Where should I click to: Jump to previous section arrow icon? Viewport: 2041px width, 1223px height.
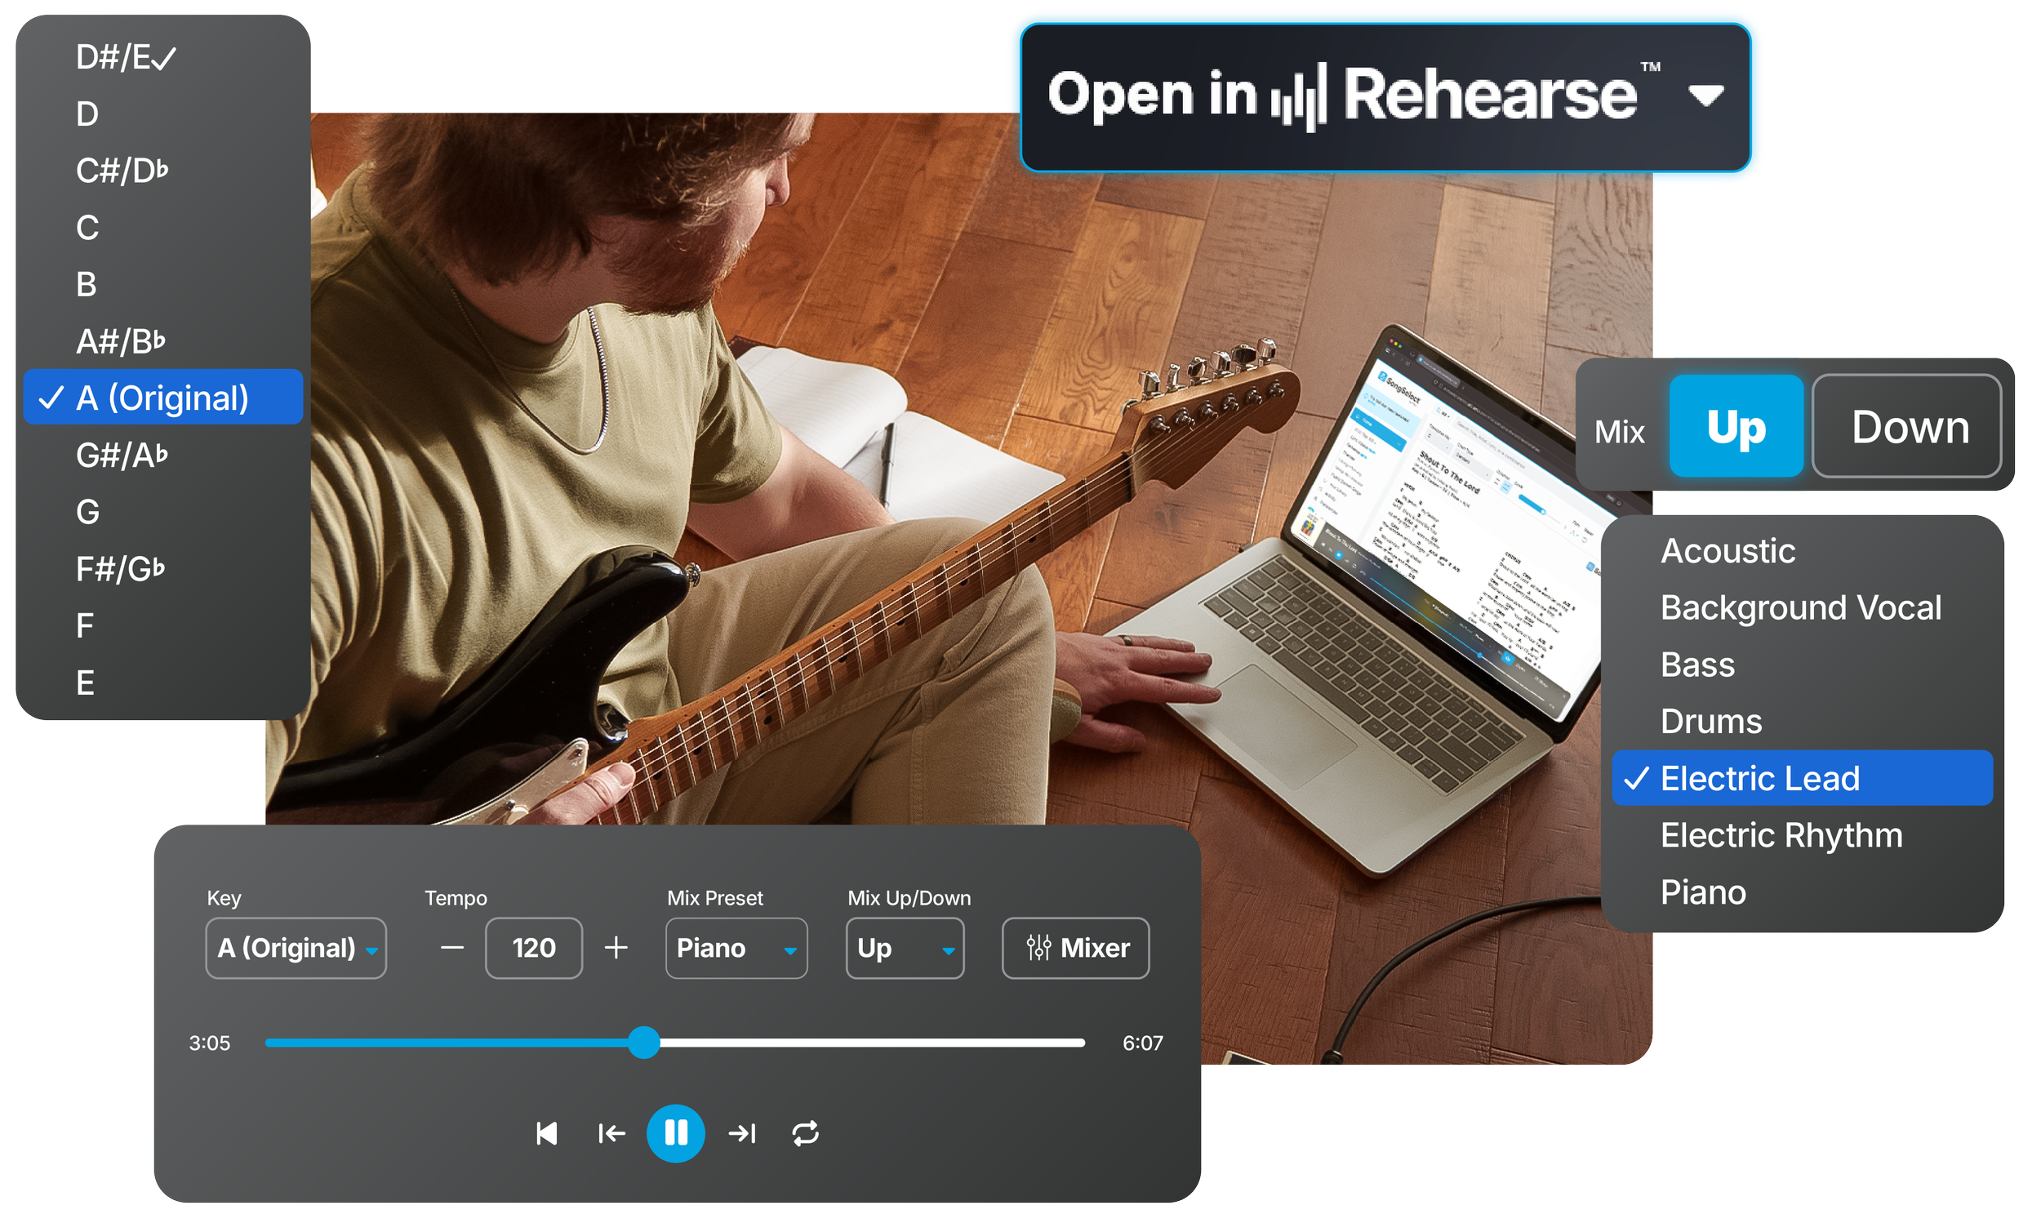[611, 1133]
